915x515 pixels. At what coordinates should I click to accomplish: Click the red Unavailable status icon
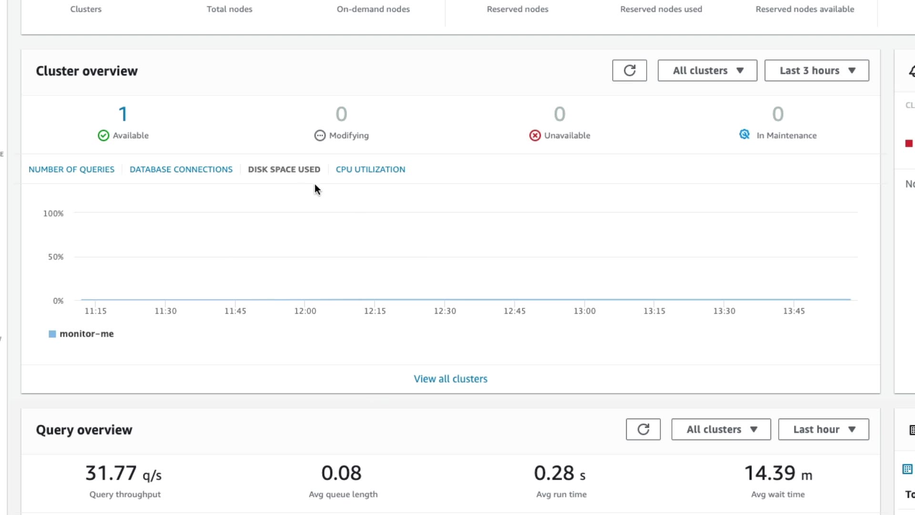click(535, 135)
